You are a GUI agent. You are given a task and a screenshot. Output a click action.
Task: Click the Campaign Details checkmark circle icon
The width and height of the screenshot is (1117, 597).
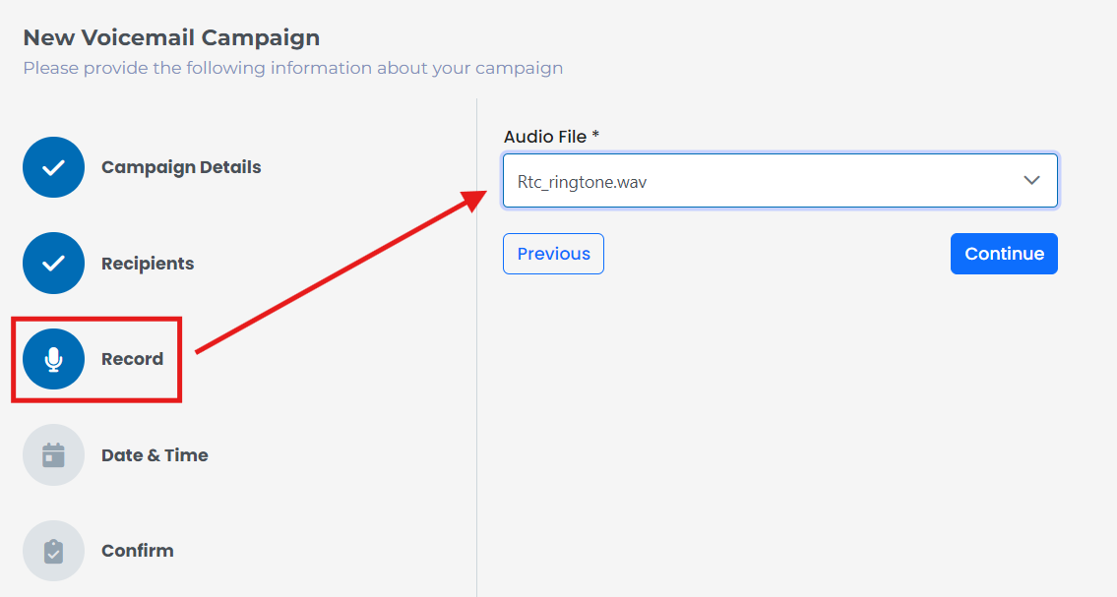point(53,167)
